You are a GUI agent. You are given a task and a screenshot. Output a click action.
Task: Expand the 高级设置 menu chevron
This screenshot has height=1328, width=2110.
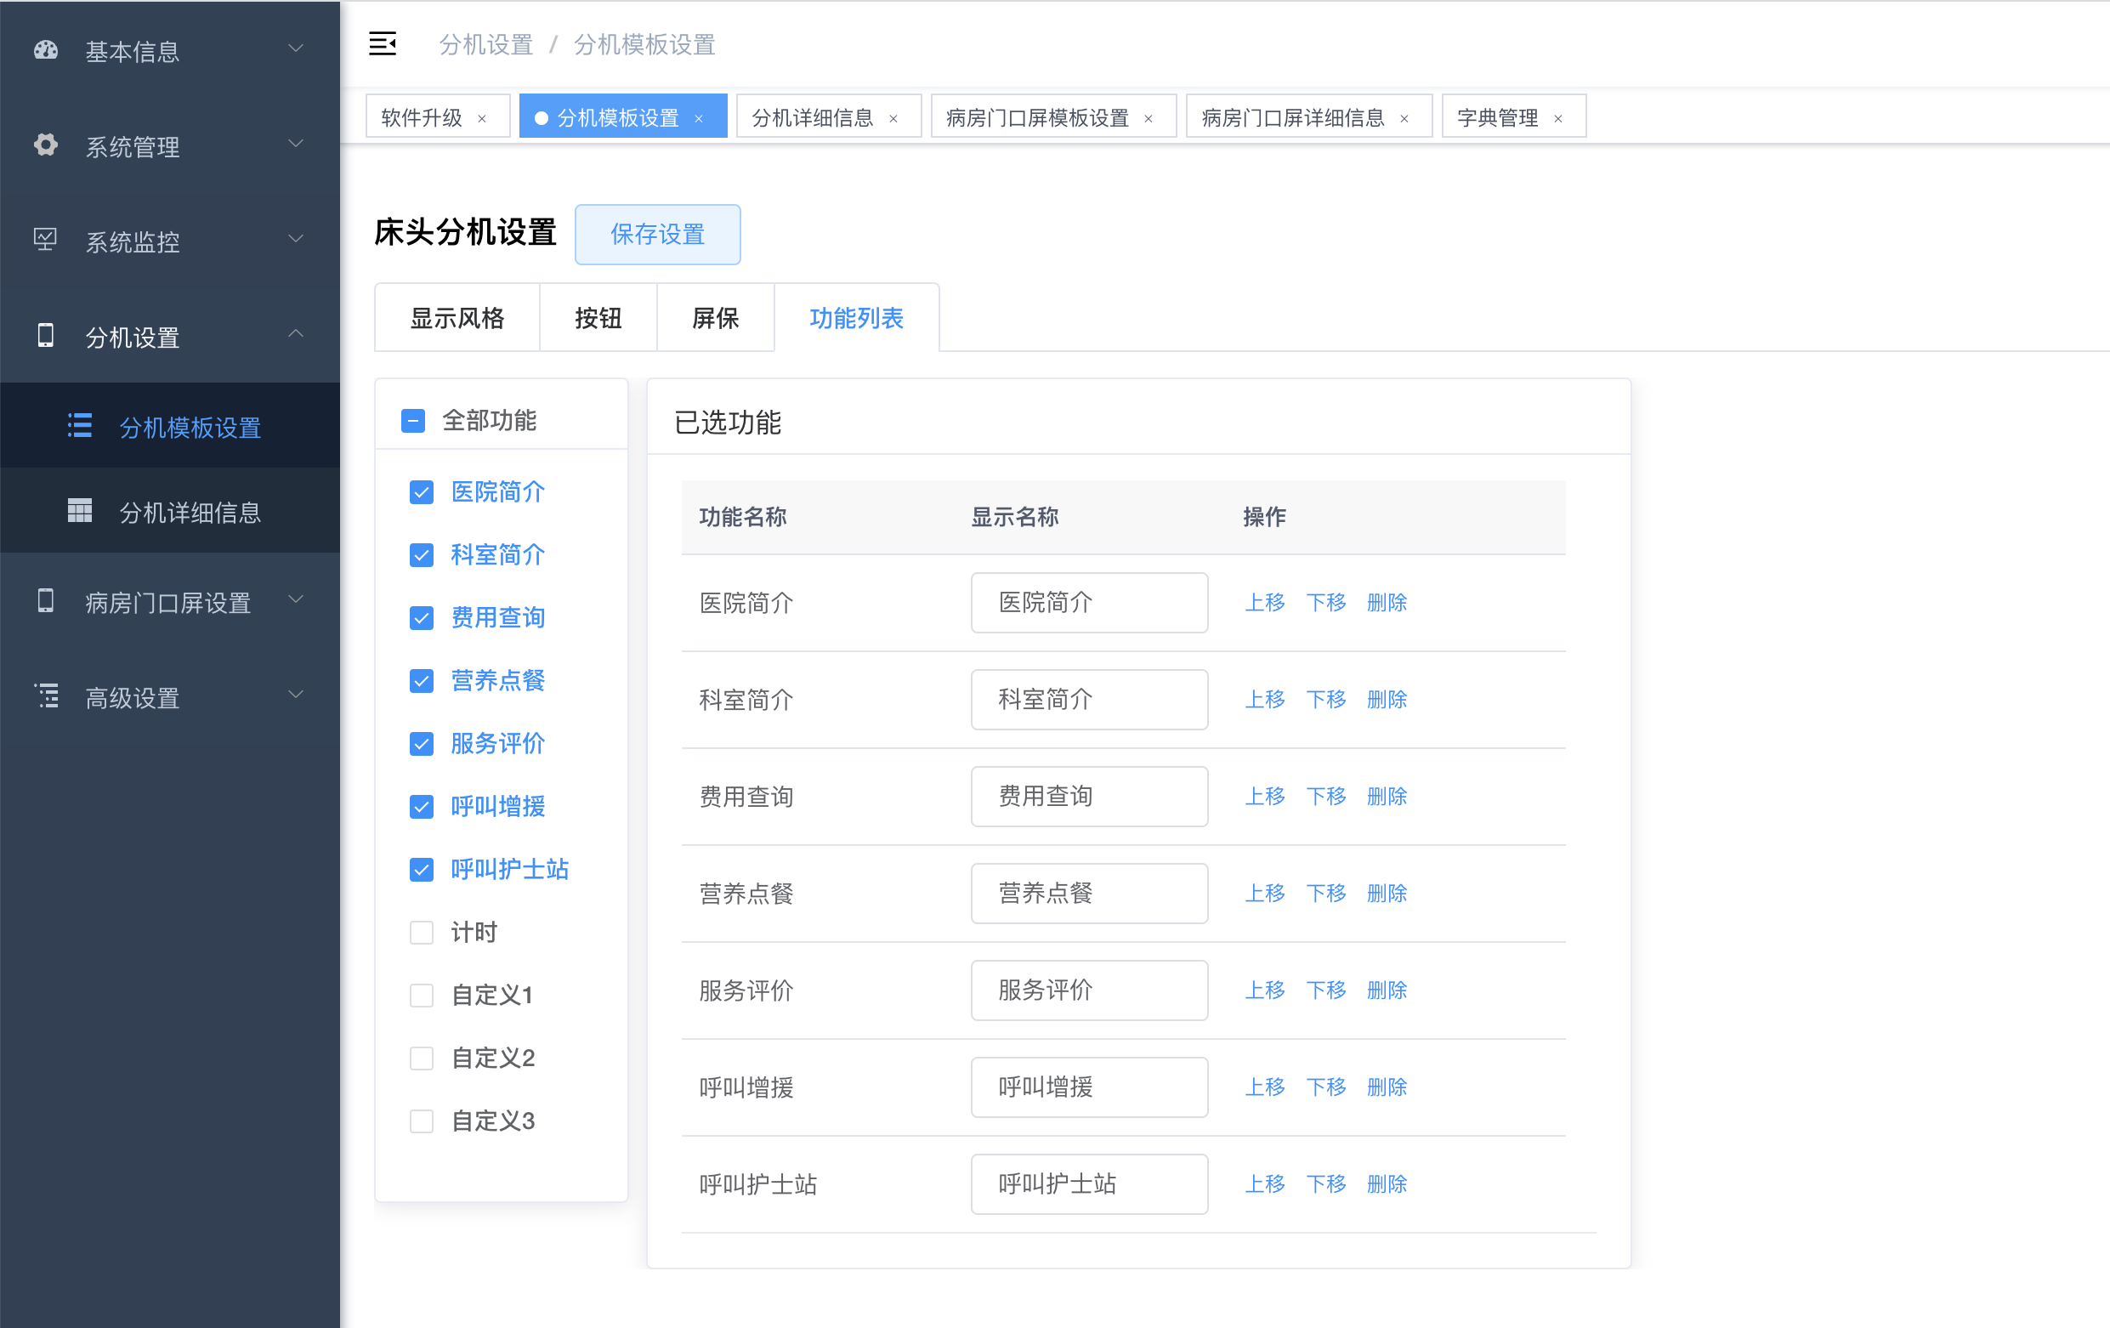coord(296,695)
